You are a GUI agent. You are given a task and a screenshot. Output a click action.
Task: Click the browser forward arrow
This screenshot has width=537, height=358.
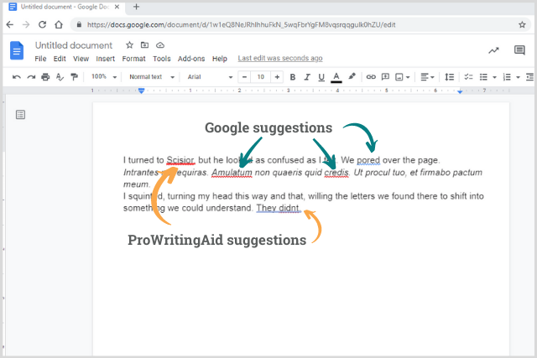coord(26,24)
